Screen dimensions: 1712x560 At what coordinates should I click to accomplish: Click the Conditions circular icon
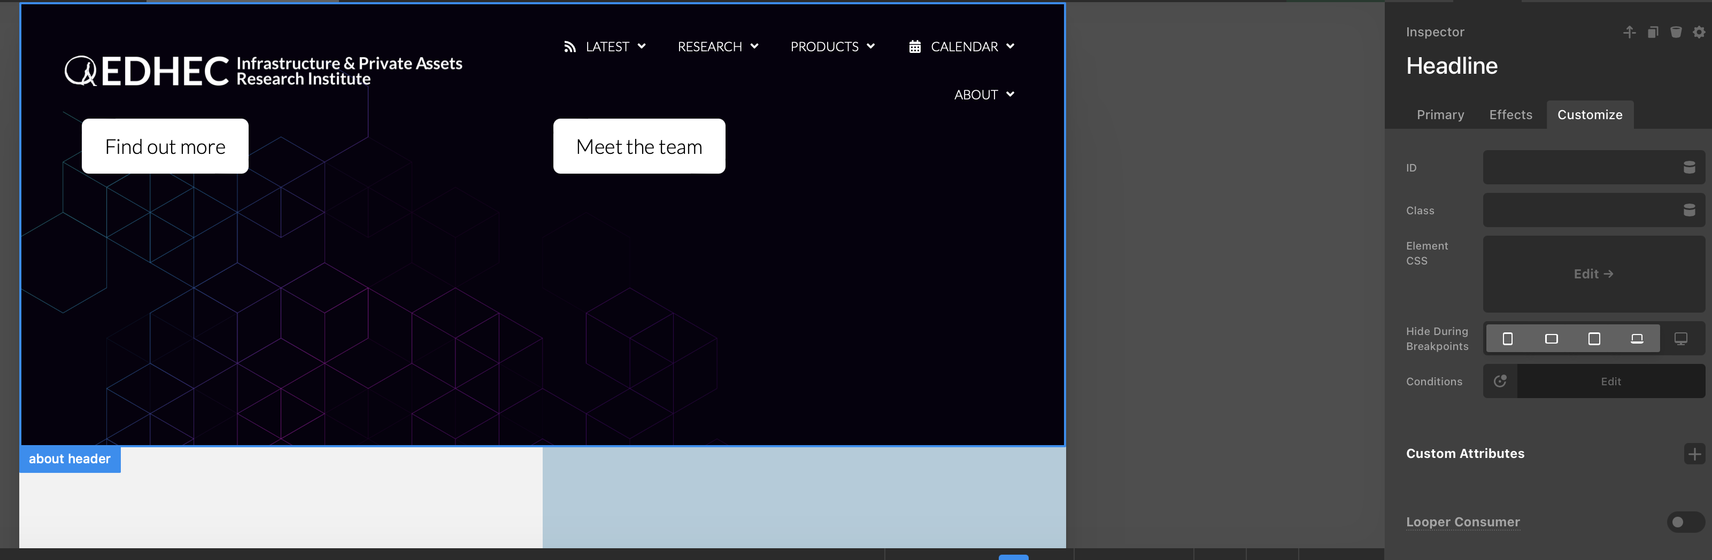click(x=1500, y=382)
